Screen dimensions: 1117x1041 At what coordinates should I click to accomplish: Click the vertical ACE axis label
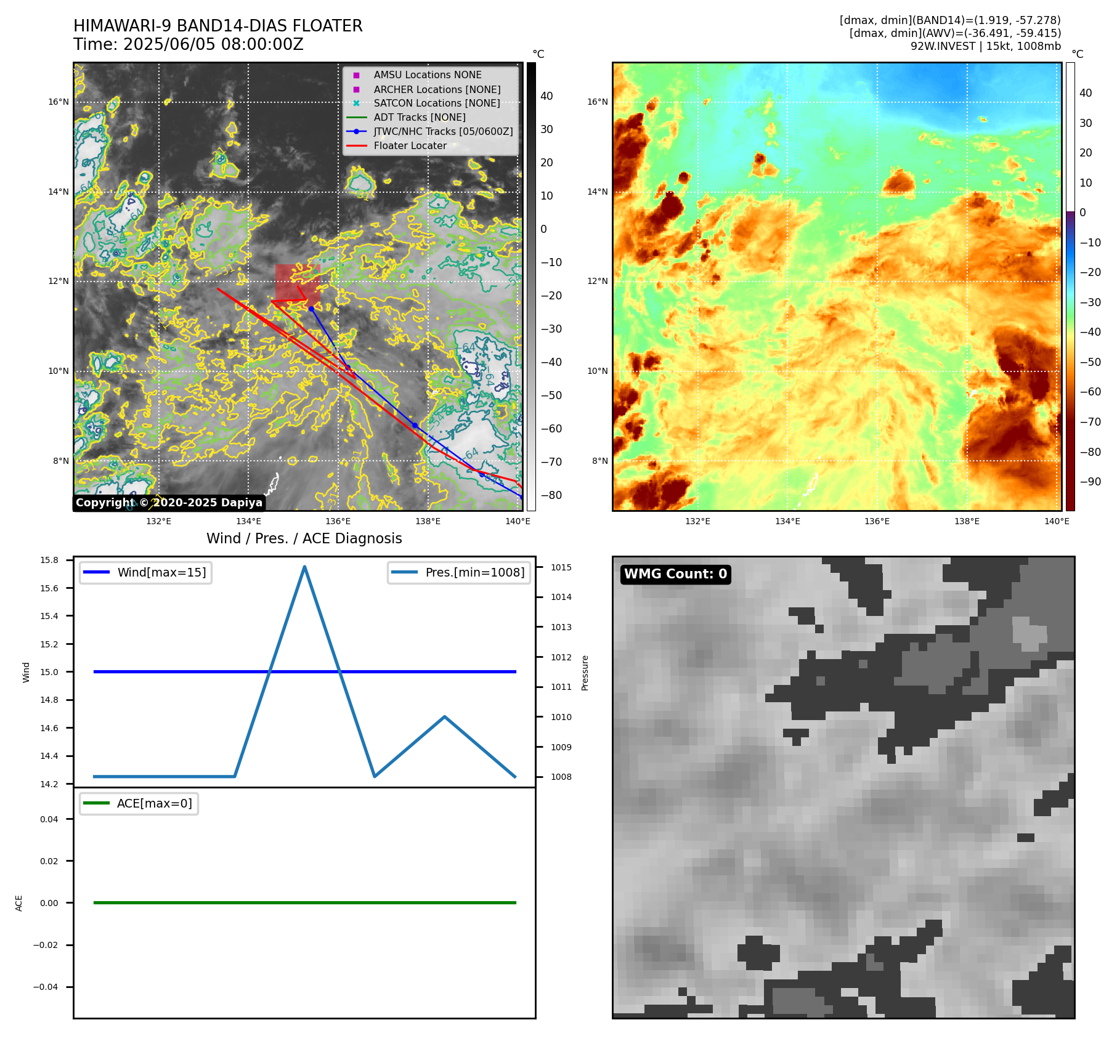[x=19, y=903]
